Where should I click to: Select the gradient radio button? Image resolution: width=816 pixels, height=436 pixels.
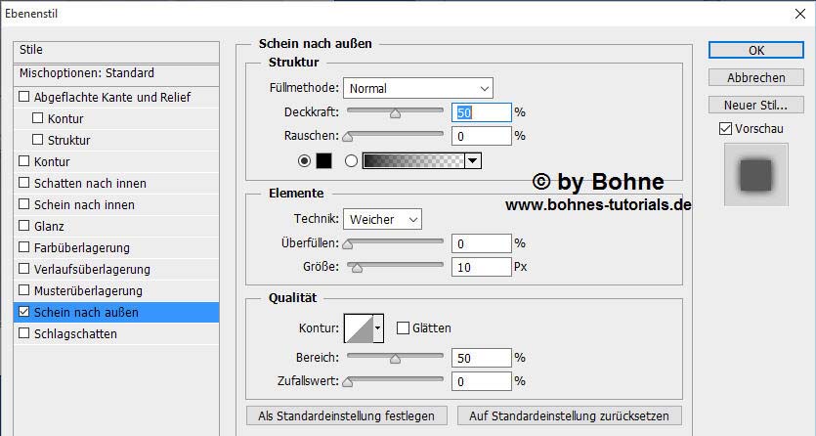(x=351, y=160)
